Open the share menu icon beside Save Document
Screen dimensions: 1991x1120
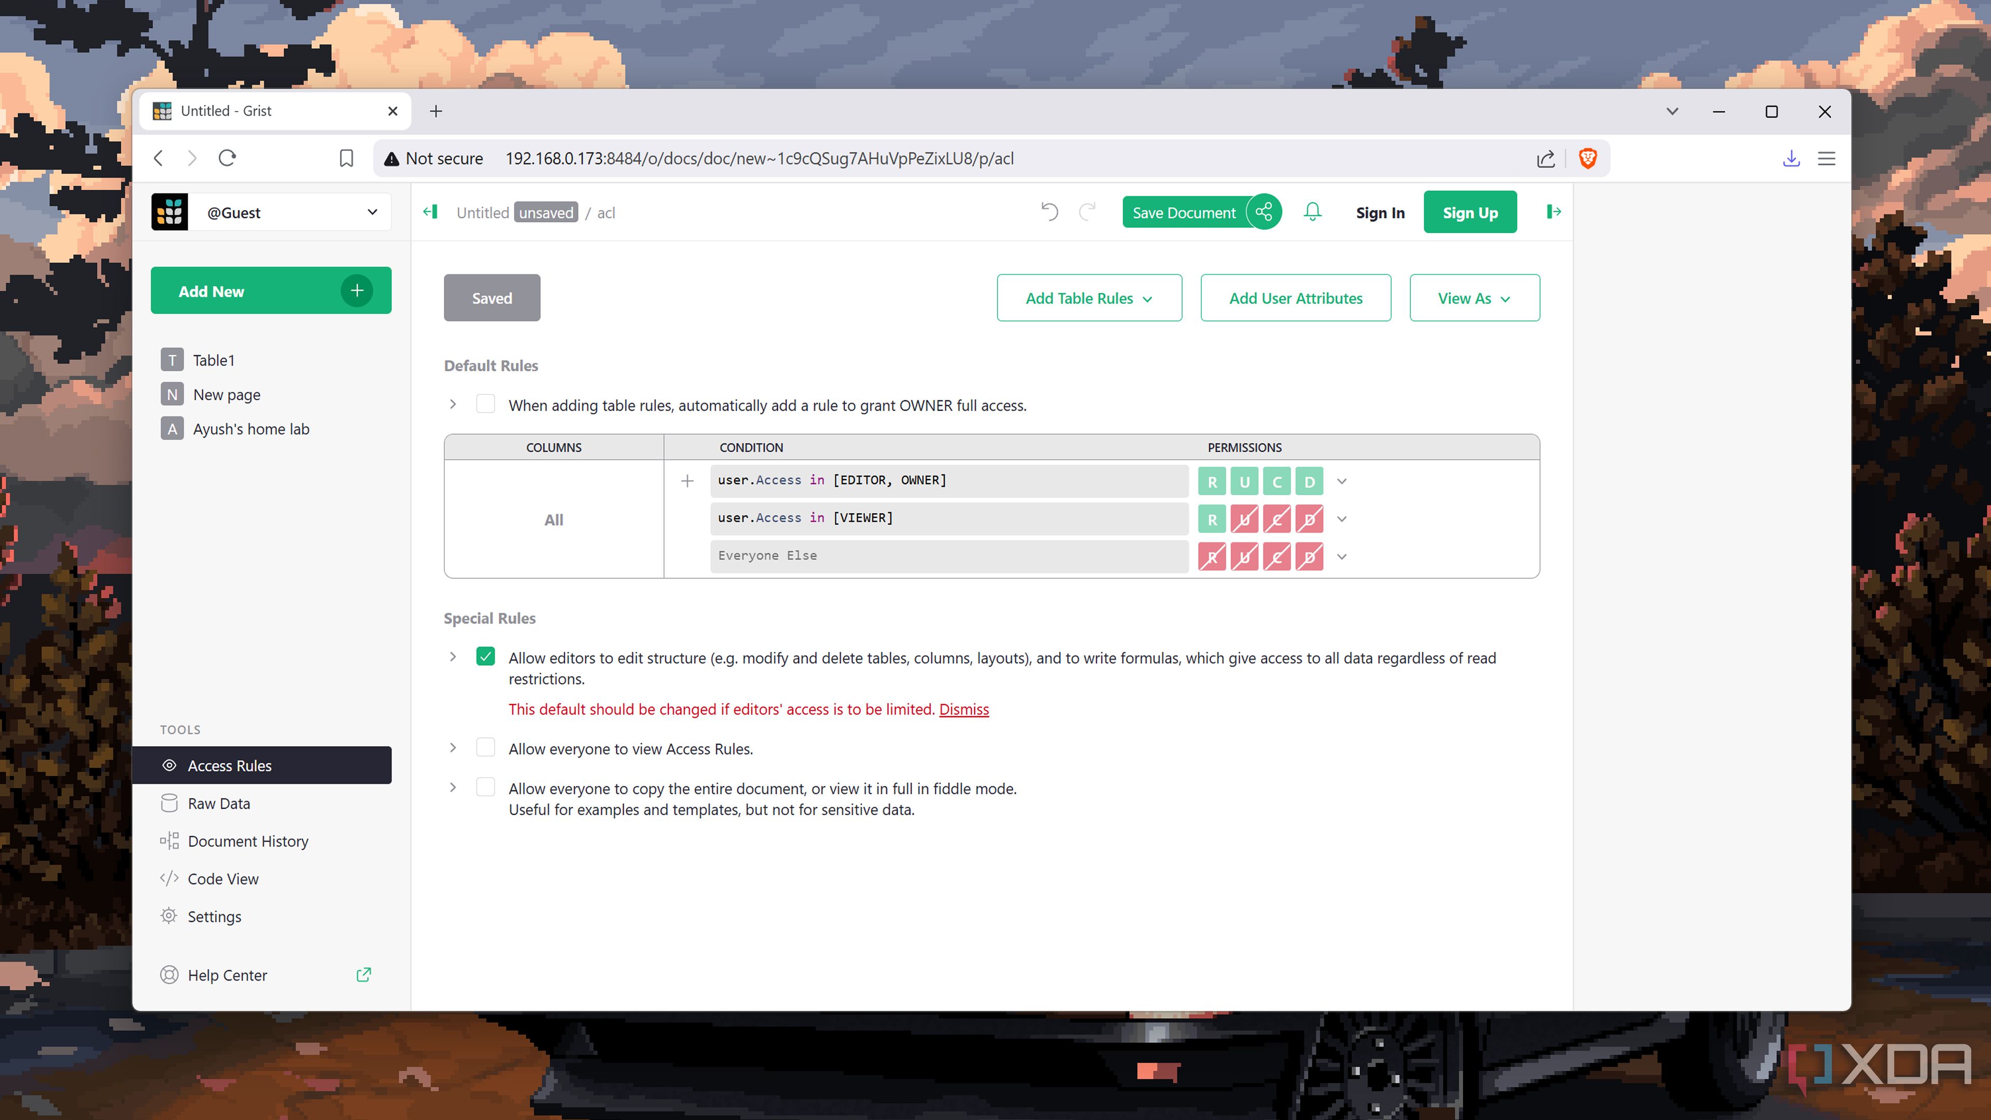[x=1265, y=212]
